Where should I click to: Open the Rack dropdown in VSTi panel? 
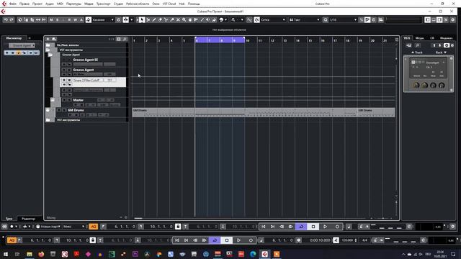(441, 53)
